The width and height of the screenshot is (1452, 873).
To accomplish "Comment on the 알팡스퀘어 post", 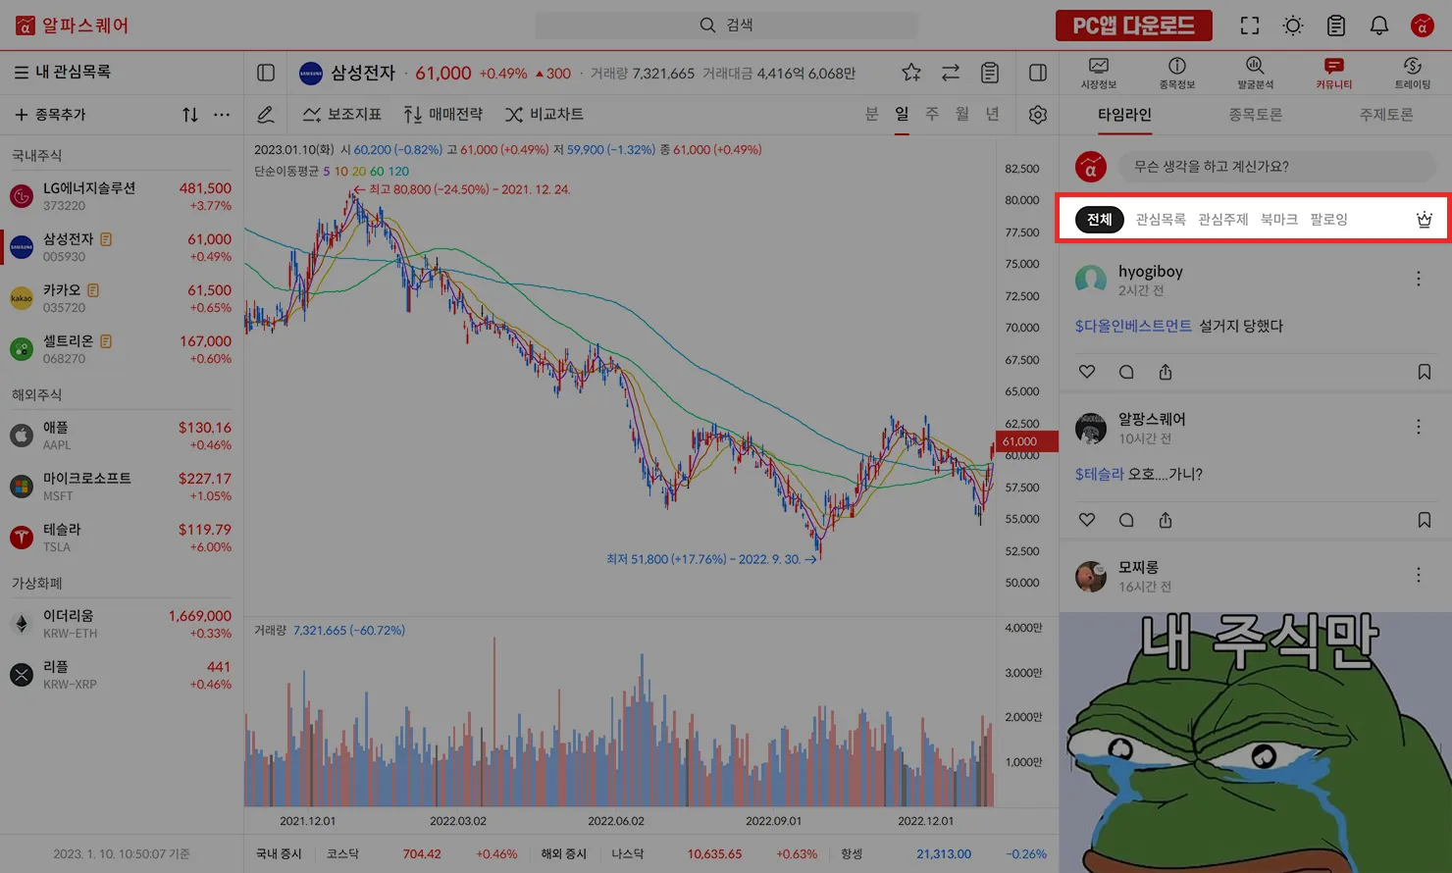I will pyautogui.click(x=1126, y=520).
